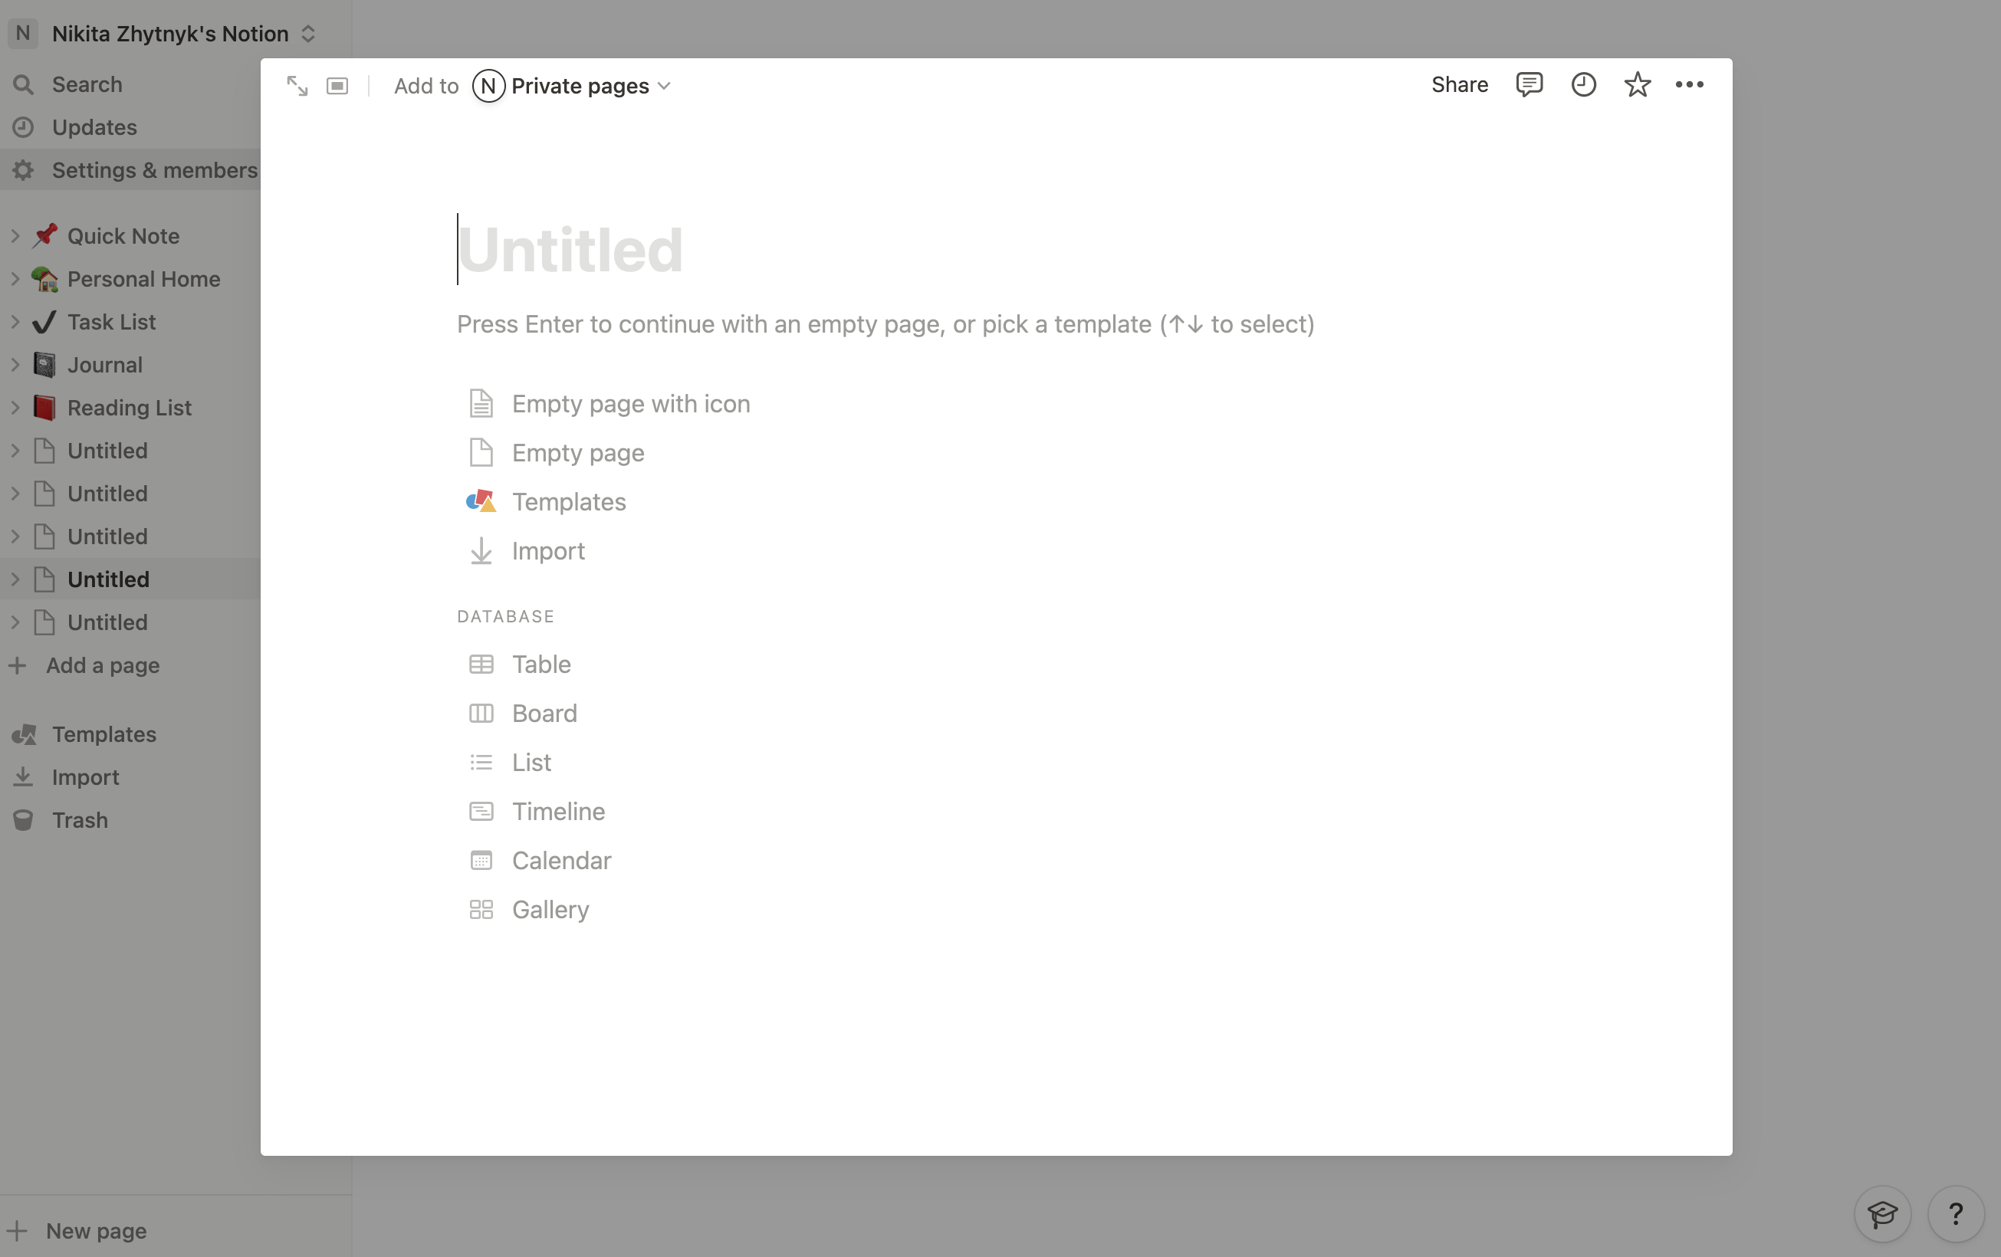Click the Table database icon
2001x1257 pixels.
pos(481,665)
